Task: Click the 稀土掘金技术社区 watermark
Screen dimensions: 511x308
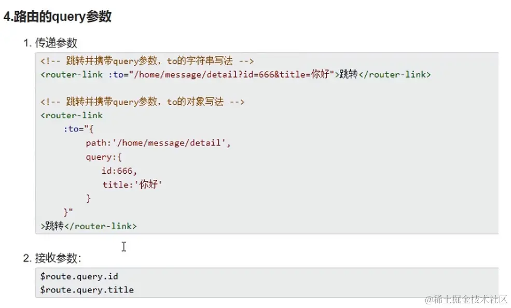Action: click(x=466, y=299)
